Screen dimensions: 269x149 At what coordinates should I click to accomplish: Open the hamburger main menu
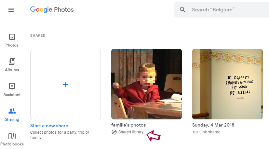coord(11,10)
